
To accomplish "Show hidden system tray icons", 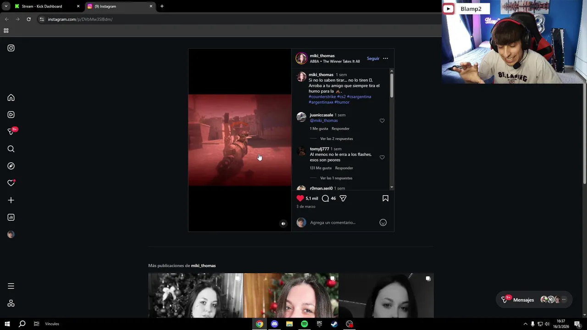I will [x=525, y=324].
